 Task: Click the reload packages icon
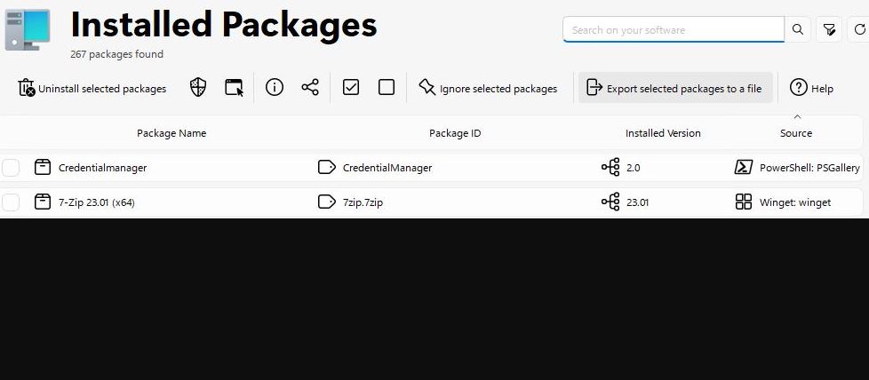tap(859, 30)
